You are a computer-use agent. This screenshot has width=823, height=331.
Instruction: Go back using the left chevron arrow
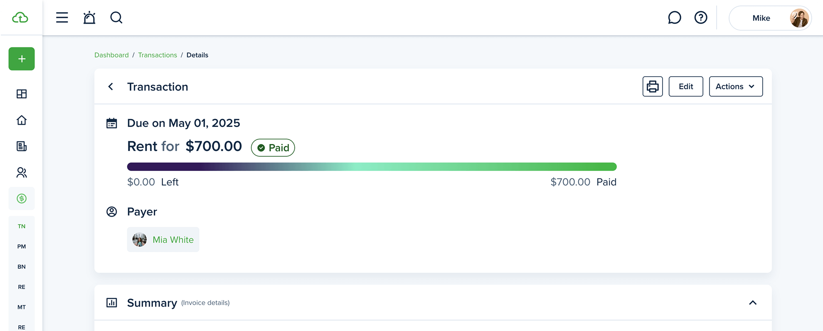(111, 86)
